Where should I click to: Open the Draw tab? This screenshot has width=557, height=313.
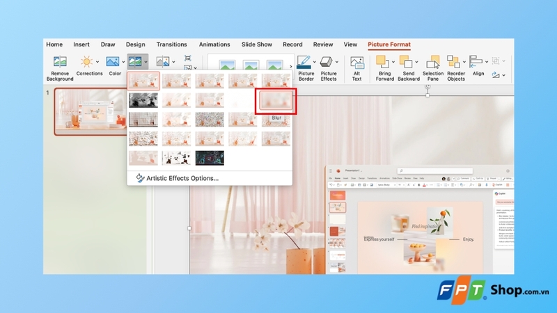(x=108, y=45)
